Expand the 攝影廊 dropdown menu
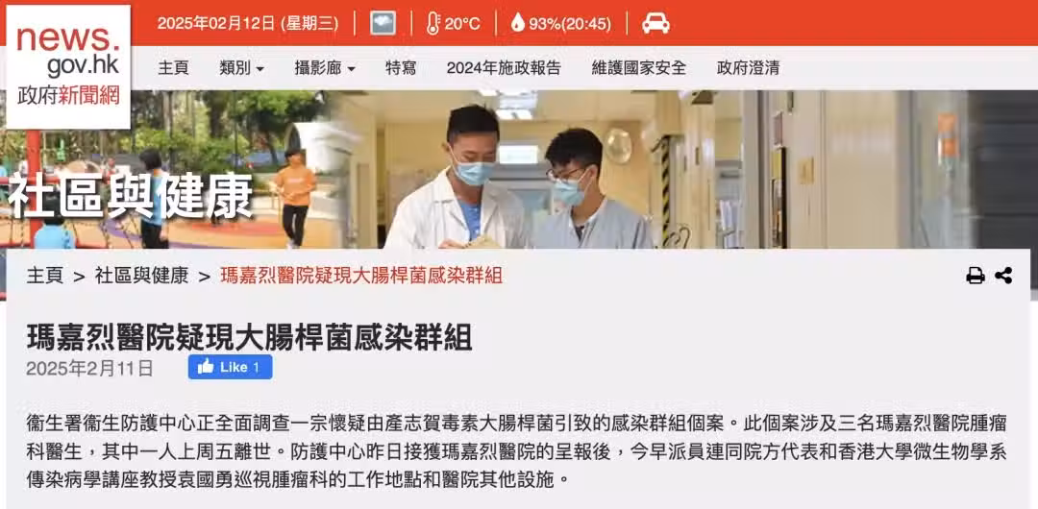The image size is (1038, 509). [325, 67]
